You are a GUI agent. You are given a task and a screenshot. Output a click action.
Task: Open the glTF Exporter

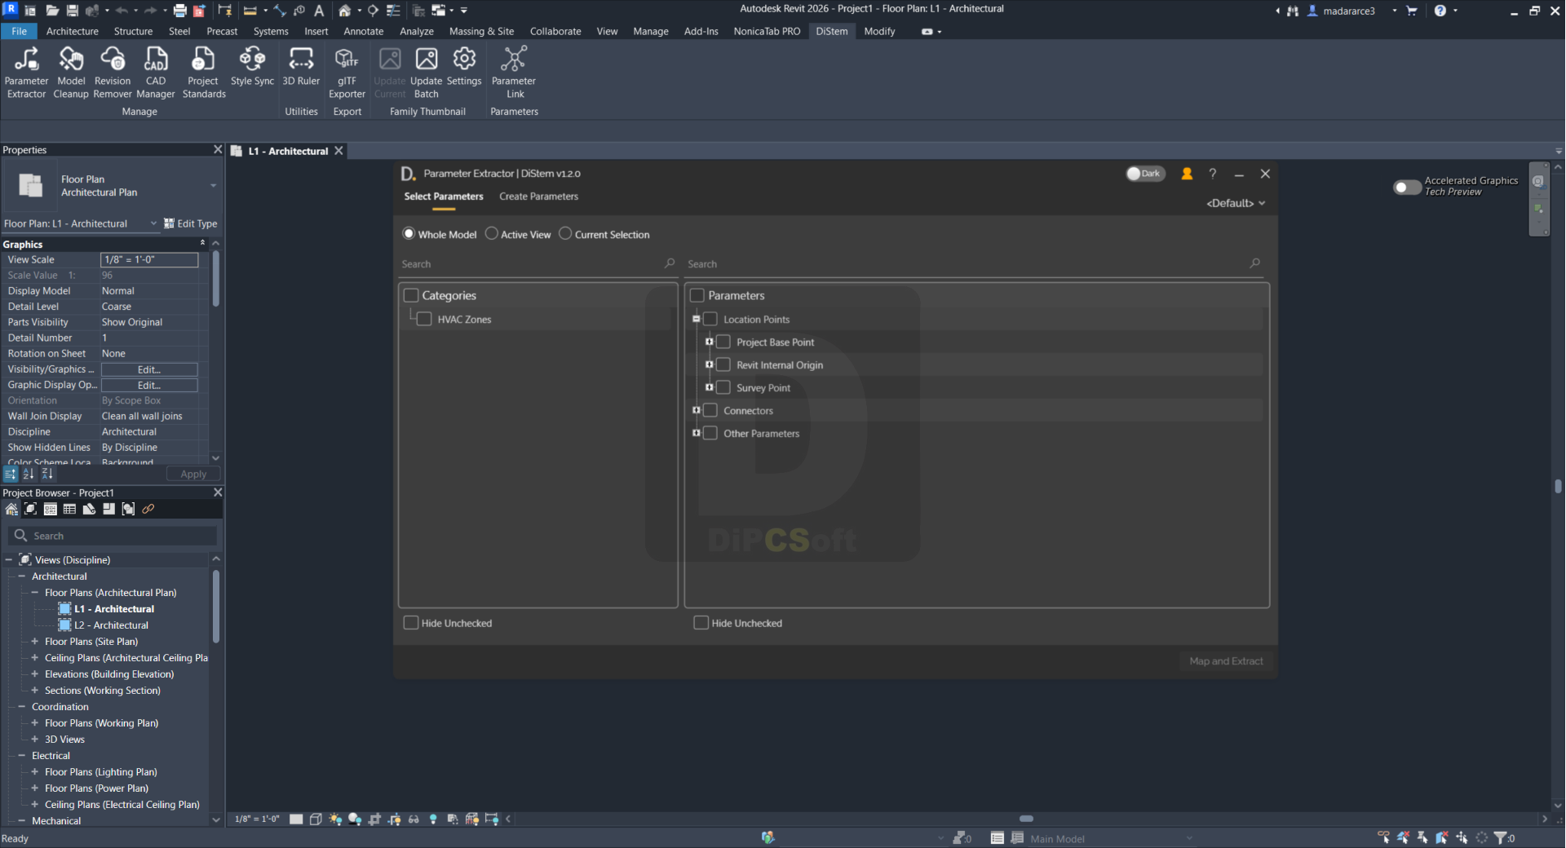click(347, 72)
